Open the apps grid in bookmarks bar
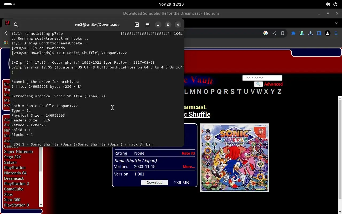This screenshot has width=342, height=214. tap(6, 43)
